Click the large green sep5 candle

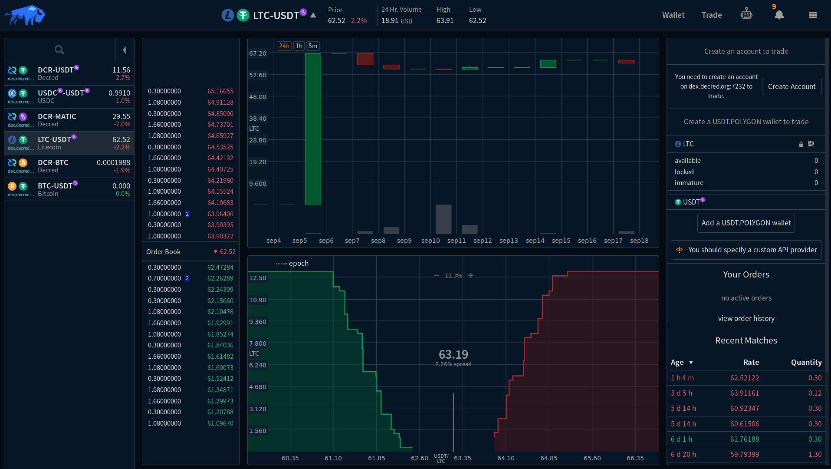coord(313,129)
